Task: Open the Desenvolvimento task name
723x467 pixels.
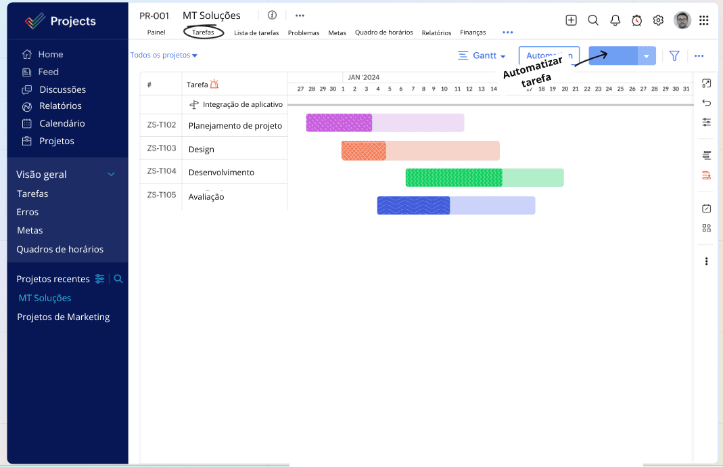Action: (221, 172)
